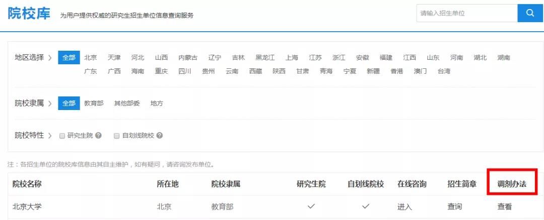Choose 四川 region filter
The height and width of the screenshot is (220, 544).
pos(185,71)
